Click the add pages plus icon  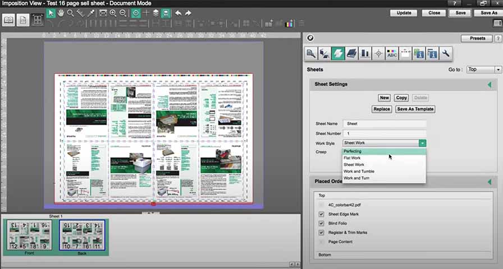pos(269,24)
